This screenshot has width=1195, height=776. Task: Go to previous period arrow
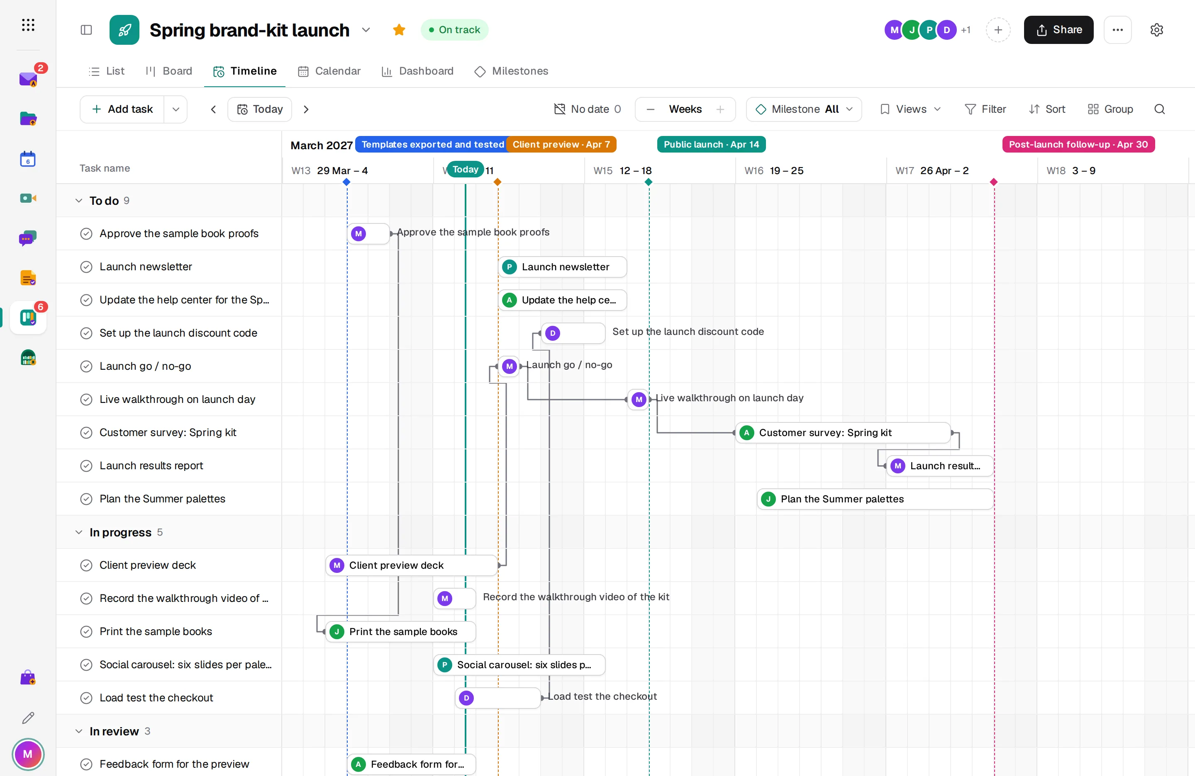point(213,109)
